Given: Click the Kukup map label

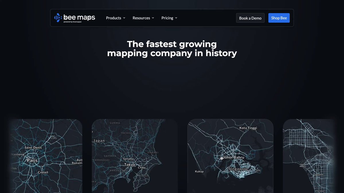Looking at the screenshot, I should [199, 172].
